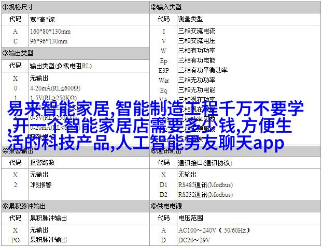The height and width of the screenshot is (247, 322).
Task: Click 代码 header beside 电压范围
Action: click(164, 218)
